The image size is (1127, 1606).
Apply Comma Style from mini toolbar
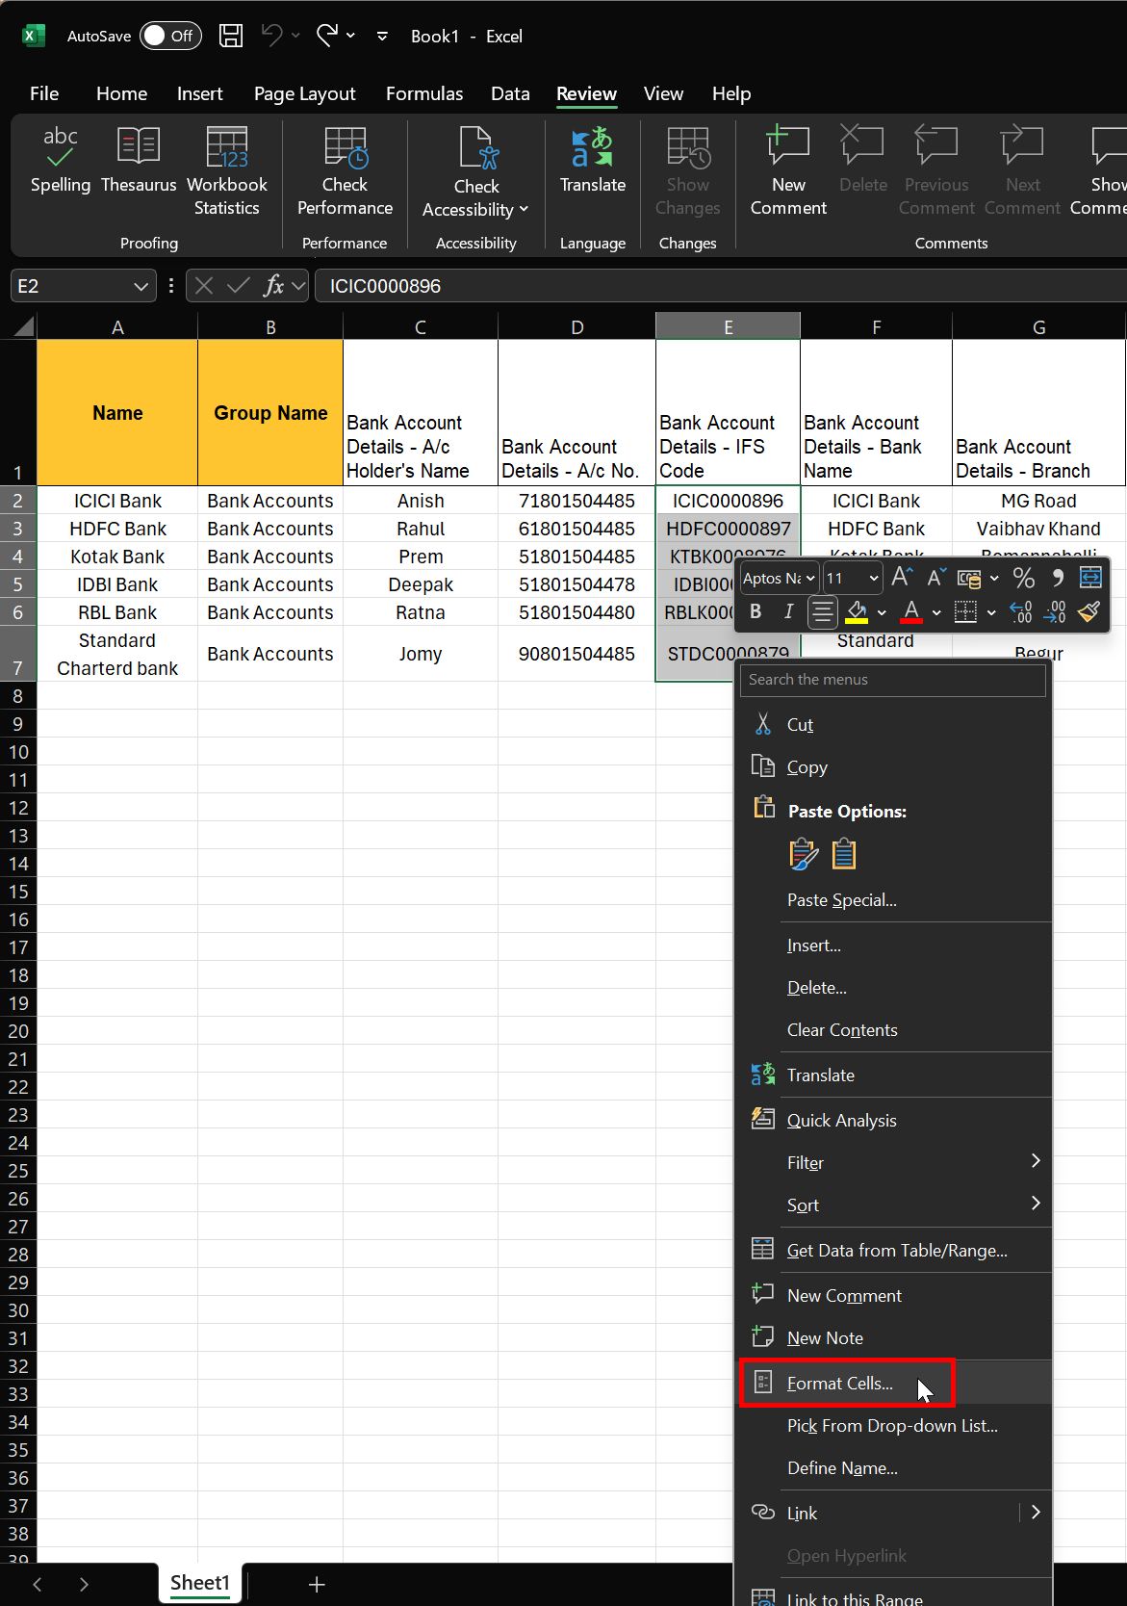(x=1058, y=578)
